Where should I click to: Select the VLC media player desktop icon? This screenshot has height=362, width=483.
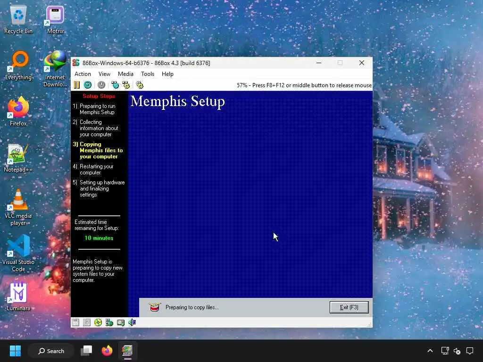(18, 207)
